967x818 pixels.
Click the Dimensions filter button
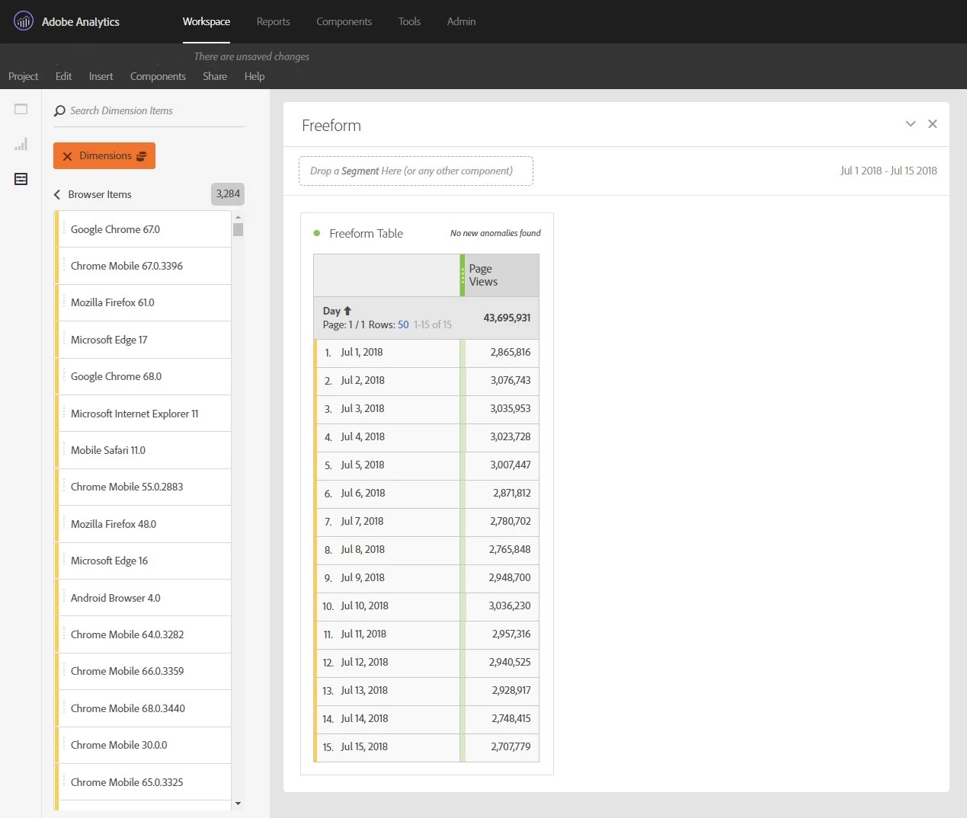coord(104,155)
